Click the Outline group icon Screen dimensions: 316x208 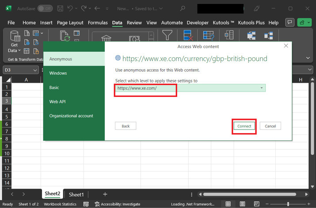coord(229,35)
